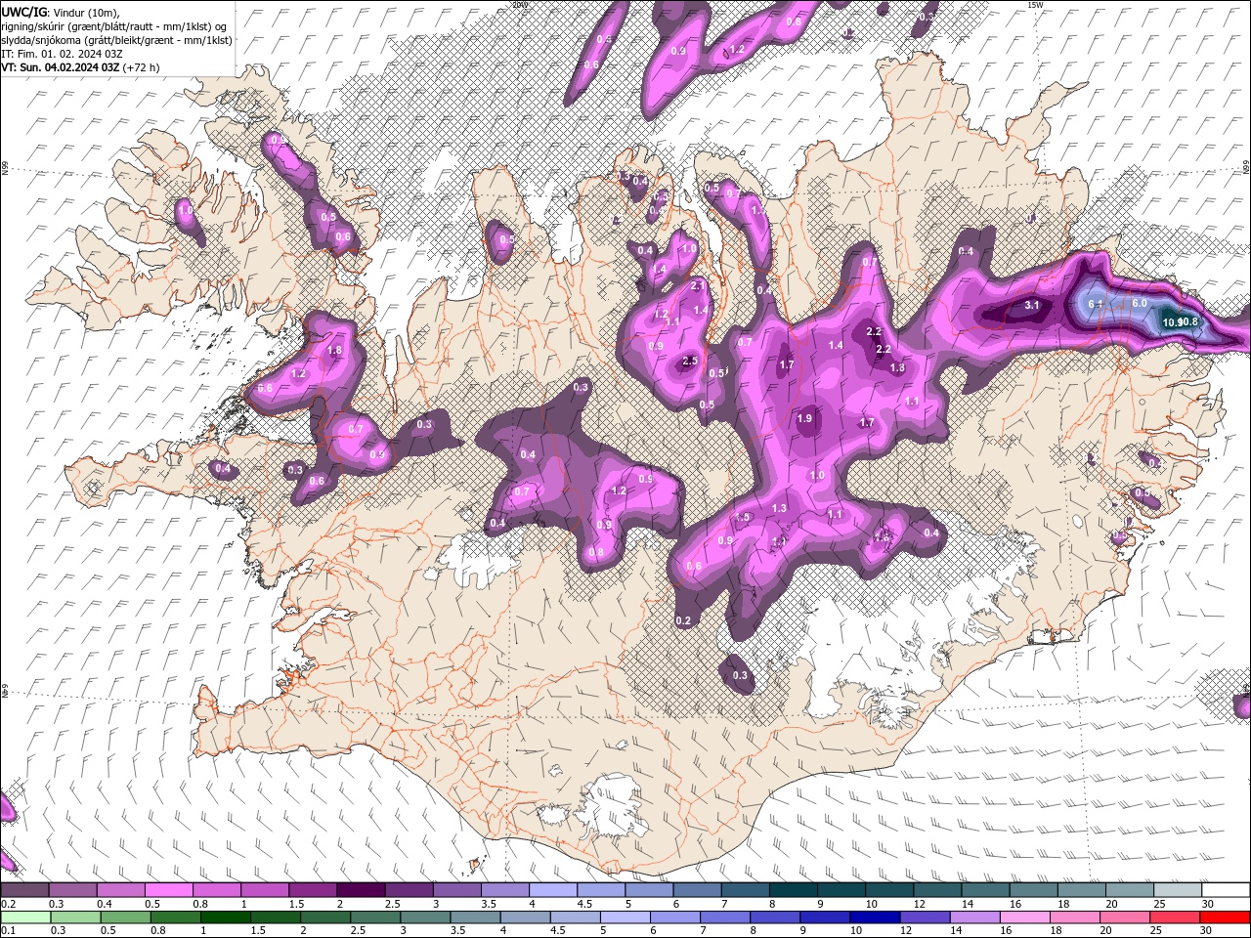The image size is (1251, 938).
Task: Click the 0.2 swatch in the top snow legend bar
Action: 24,889
